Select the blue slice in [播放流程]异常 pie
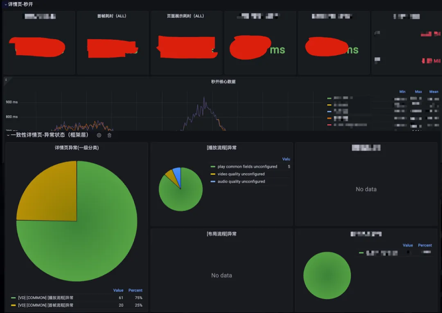 (x=177, y=176)
